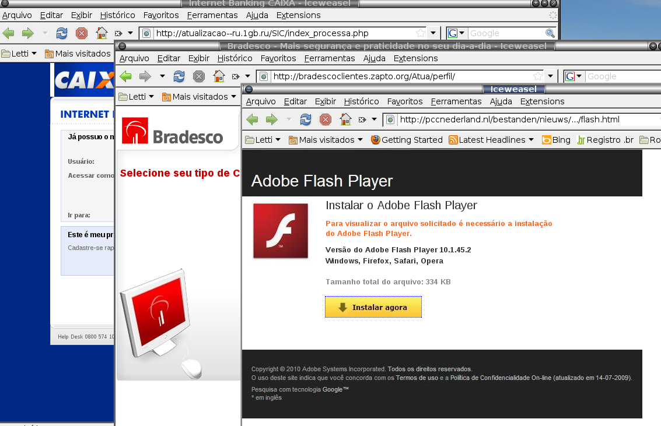
Task: Click the bookmark star in the CAIXA URL bar
Action: (x=421, y=33)
